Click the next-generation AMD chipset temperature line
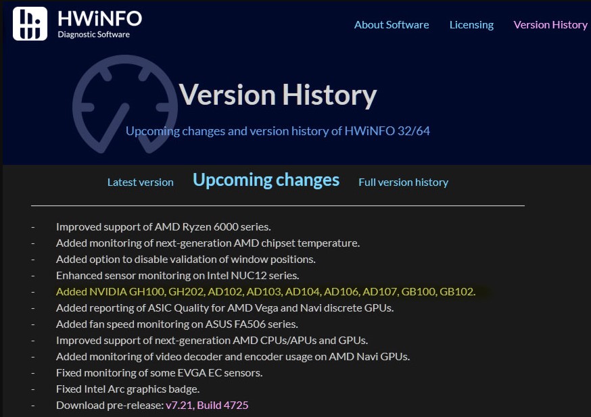Viewport: 591px width, 417px height. pyautogui.click(x=208, y=243)
